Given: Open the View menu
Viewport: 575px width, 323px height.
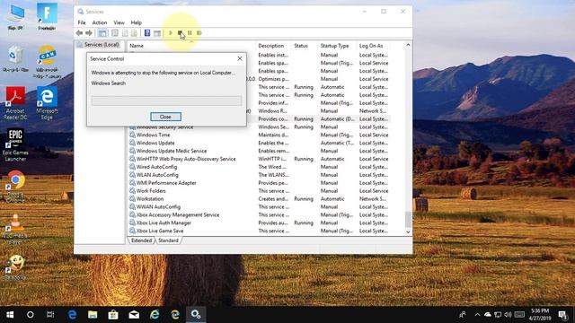Looking at the screenshot, I should (x=119, y=22).
